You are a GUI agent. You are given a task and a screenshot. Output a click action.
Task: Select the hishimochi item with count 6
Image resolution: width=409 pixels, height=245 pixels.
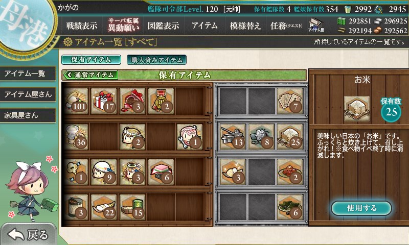click(x=161, y=172)
